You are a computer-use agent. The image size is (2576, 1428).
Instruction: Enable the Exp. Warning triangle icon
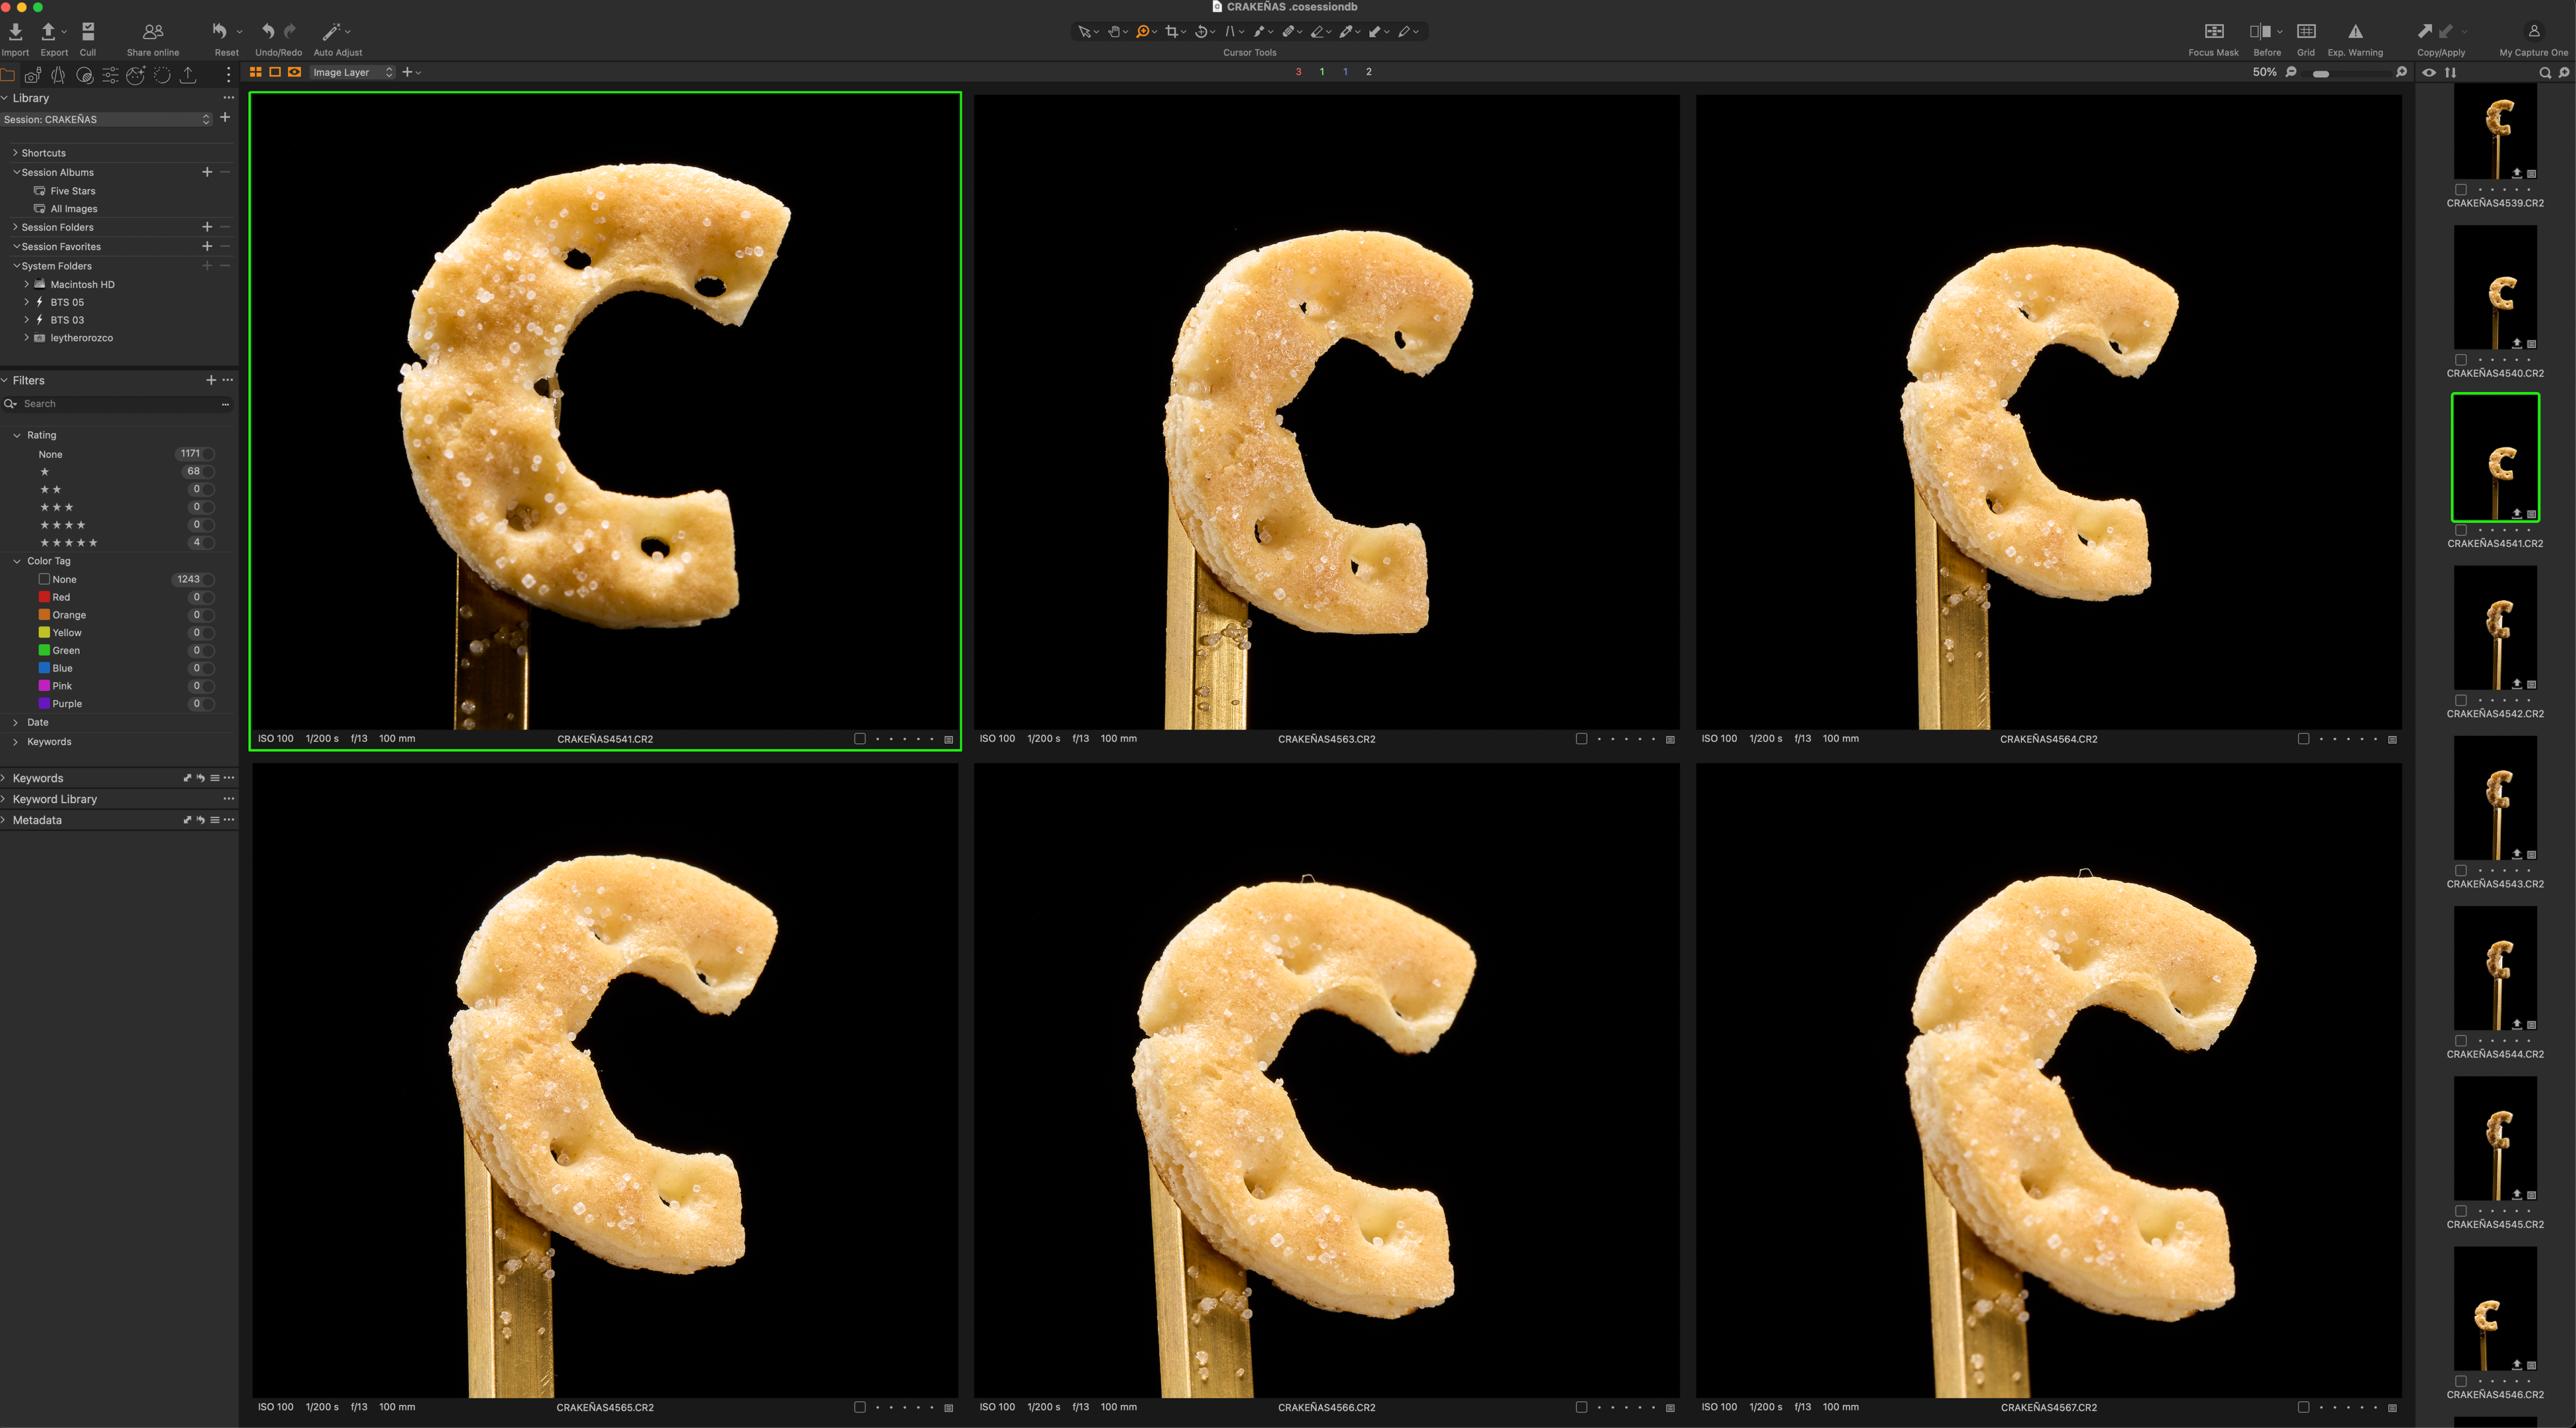click(x=2356, y=32)
